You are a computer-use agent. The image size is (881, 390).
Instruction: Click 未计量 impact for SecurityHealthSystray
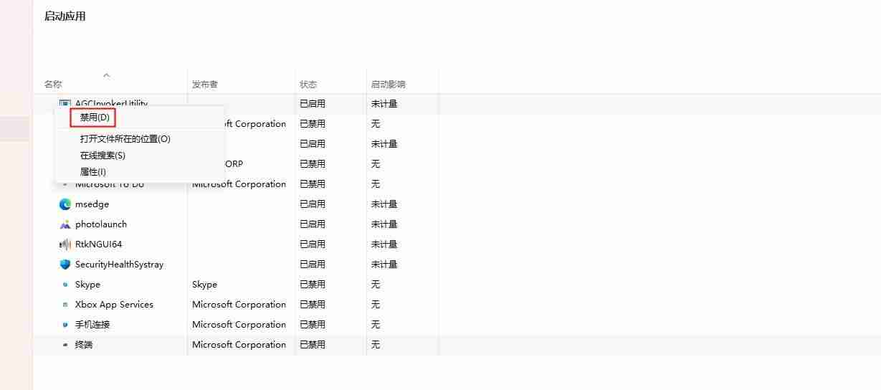tap(384, 265)
